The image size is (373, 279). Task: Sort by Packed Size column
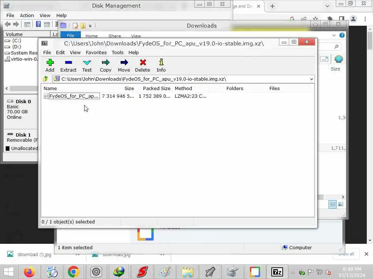[157, 89]
